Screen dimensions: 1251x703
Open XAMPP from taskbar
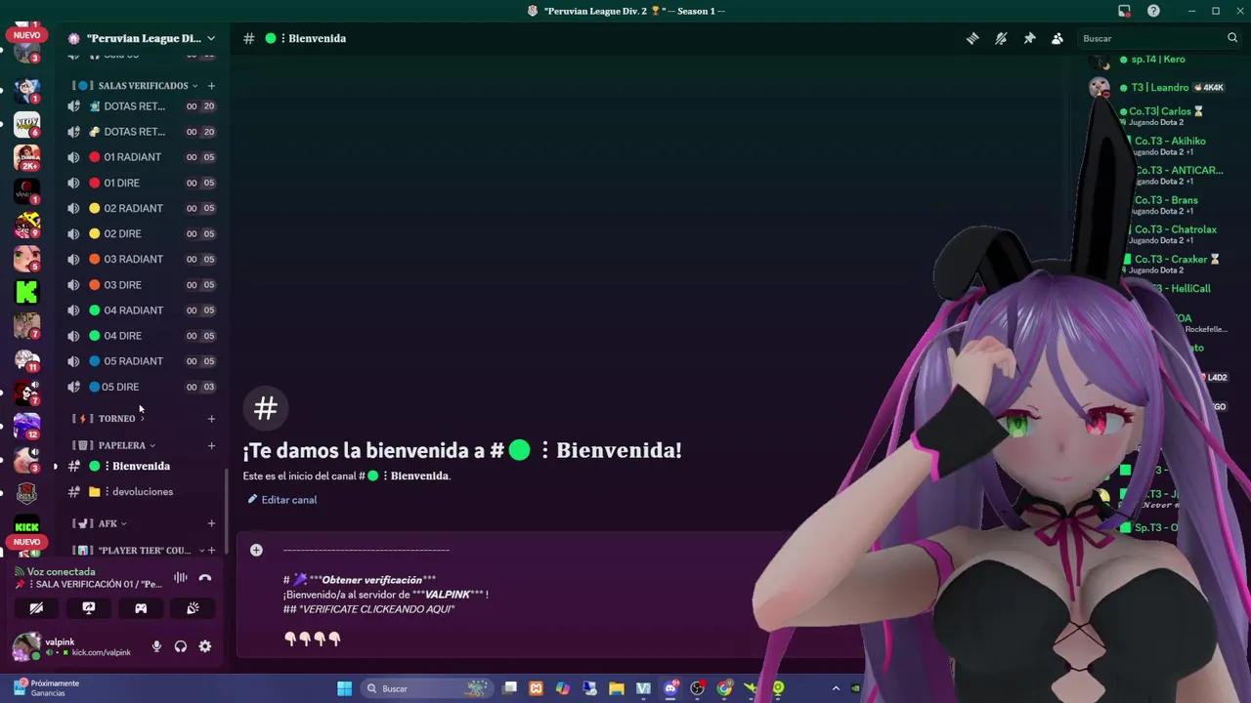536,688
